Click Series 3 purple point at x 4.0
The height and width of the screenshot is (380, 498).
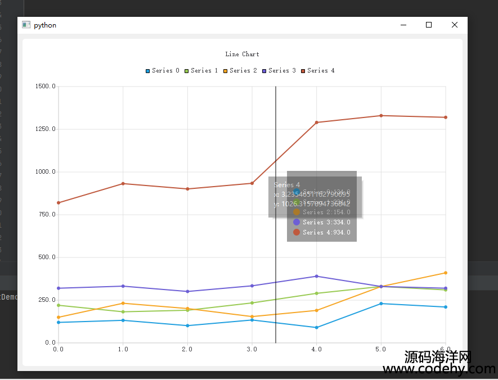coord(316,276)
